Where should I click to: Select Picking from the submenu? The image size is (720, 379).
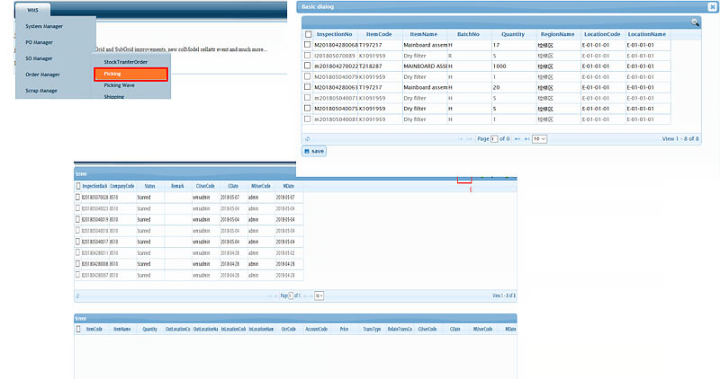click(130, 74)
